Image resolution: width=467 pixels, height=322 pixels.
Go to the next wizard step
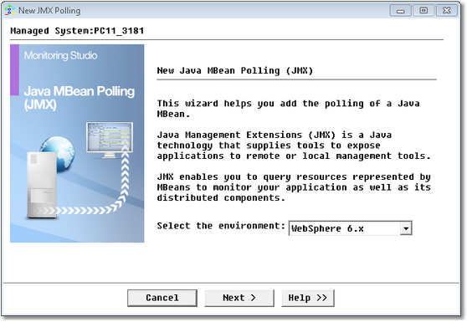(x=239, y=298)
